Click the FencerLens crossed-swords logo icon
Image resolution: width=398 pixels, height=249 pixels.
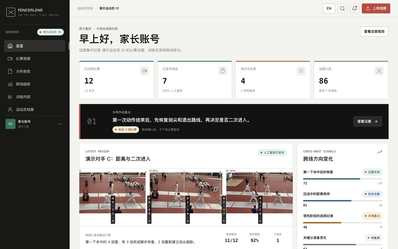coord(11,12)
